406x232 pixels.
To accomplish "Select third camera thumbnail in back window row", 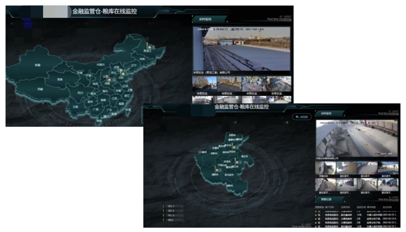I will click(x=254, y=84).
